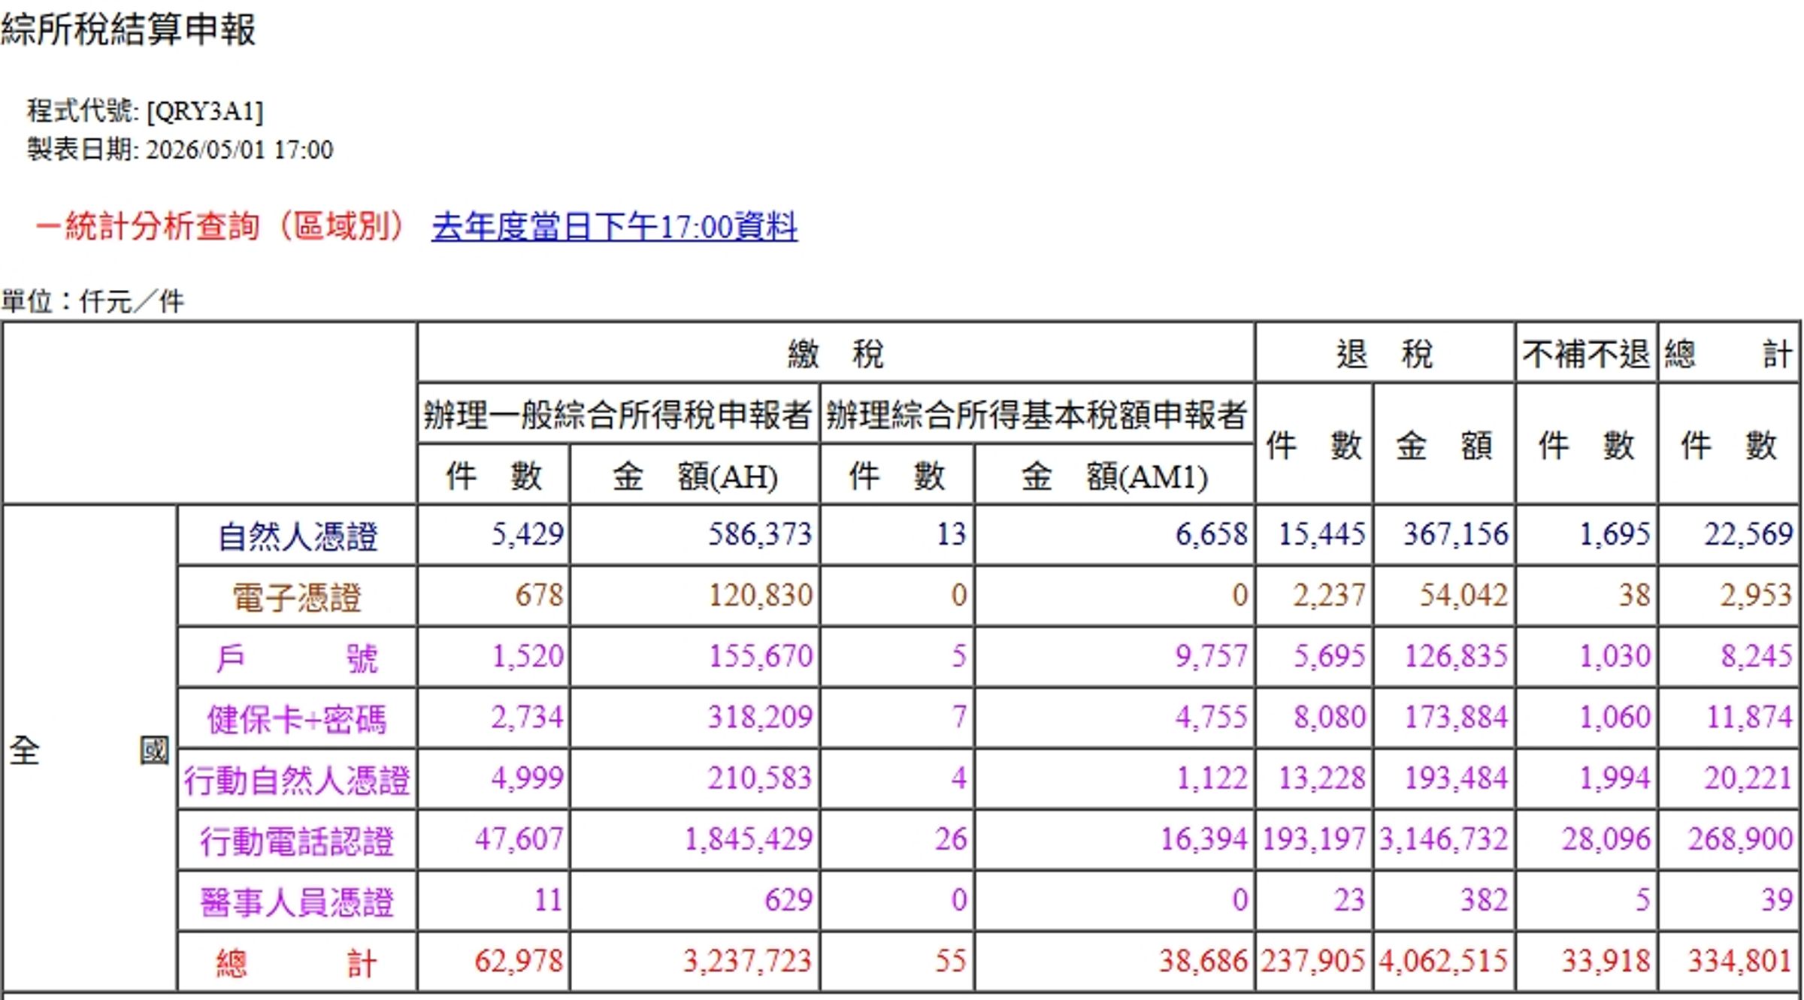Click total value 33,918
The height and width of the screenshot is (1000, 1804).
pyautogui.click(x=1606, y=960)
